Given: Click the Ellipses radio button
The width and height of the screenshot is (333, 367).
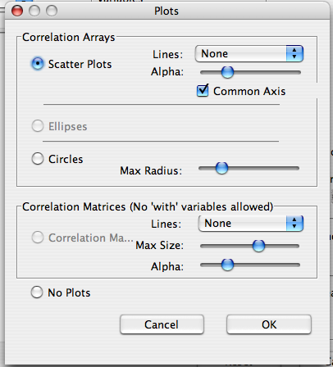Looking at the screenshot, I should (x=38, y=126).
